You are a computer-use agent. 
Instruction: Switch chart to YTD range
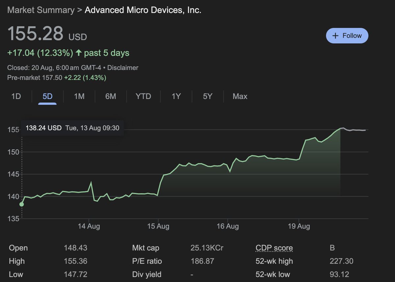click(143, 96)
